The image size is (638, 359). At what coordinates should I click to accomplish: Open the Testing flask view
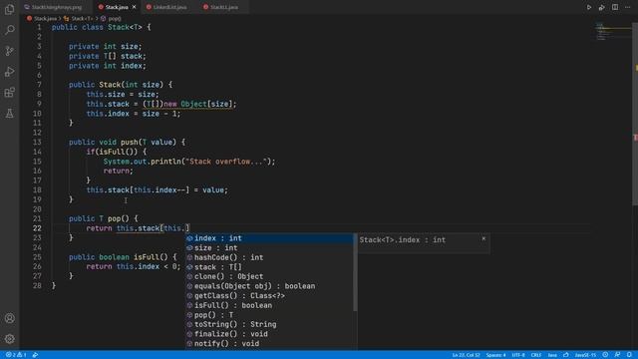9,113
